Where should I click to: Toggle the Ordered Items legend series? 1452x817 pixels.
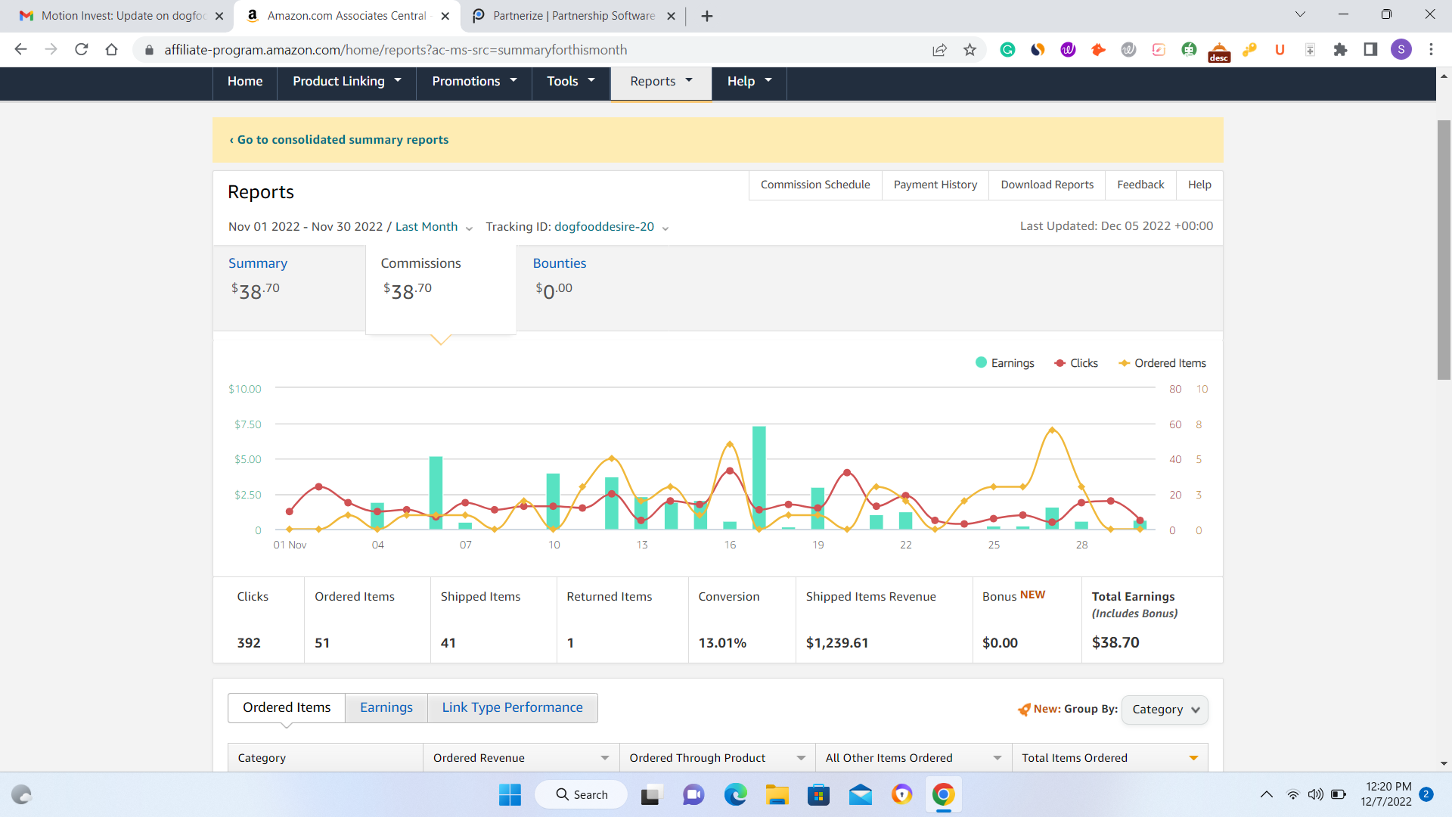click(1162, 363)
